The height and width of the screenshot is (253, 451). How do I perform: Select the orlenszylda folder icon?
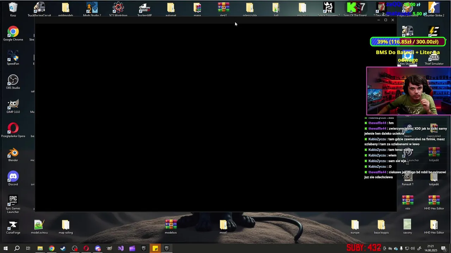[x=250, y=9]
